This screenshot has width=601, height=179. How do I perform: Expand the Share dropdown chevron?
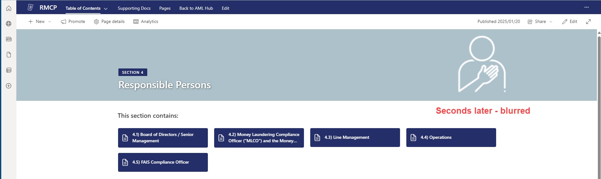[x=551, y=22]
